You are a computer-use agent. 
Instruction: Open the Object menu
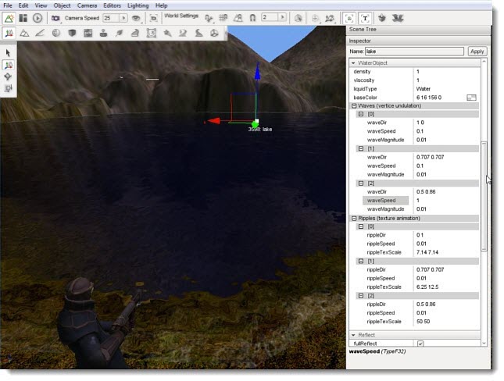coord(62,5)
